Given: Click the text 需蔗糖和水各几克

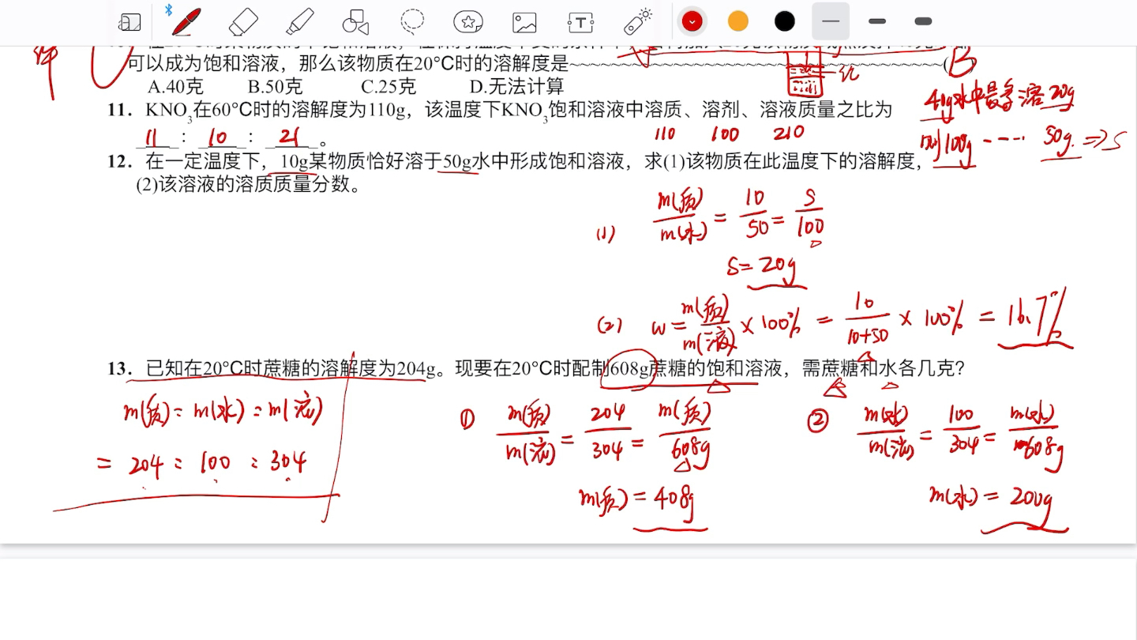Looking at the screenshot, I should (883, 368).
